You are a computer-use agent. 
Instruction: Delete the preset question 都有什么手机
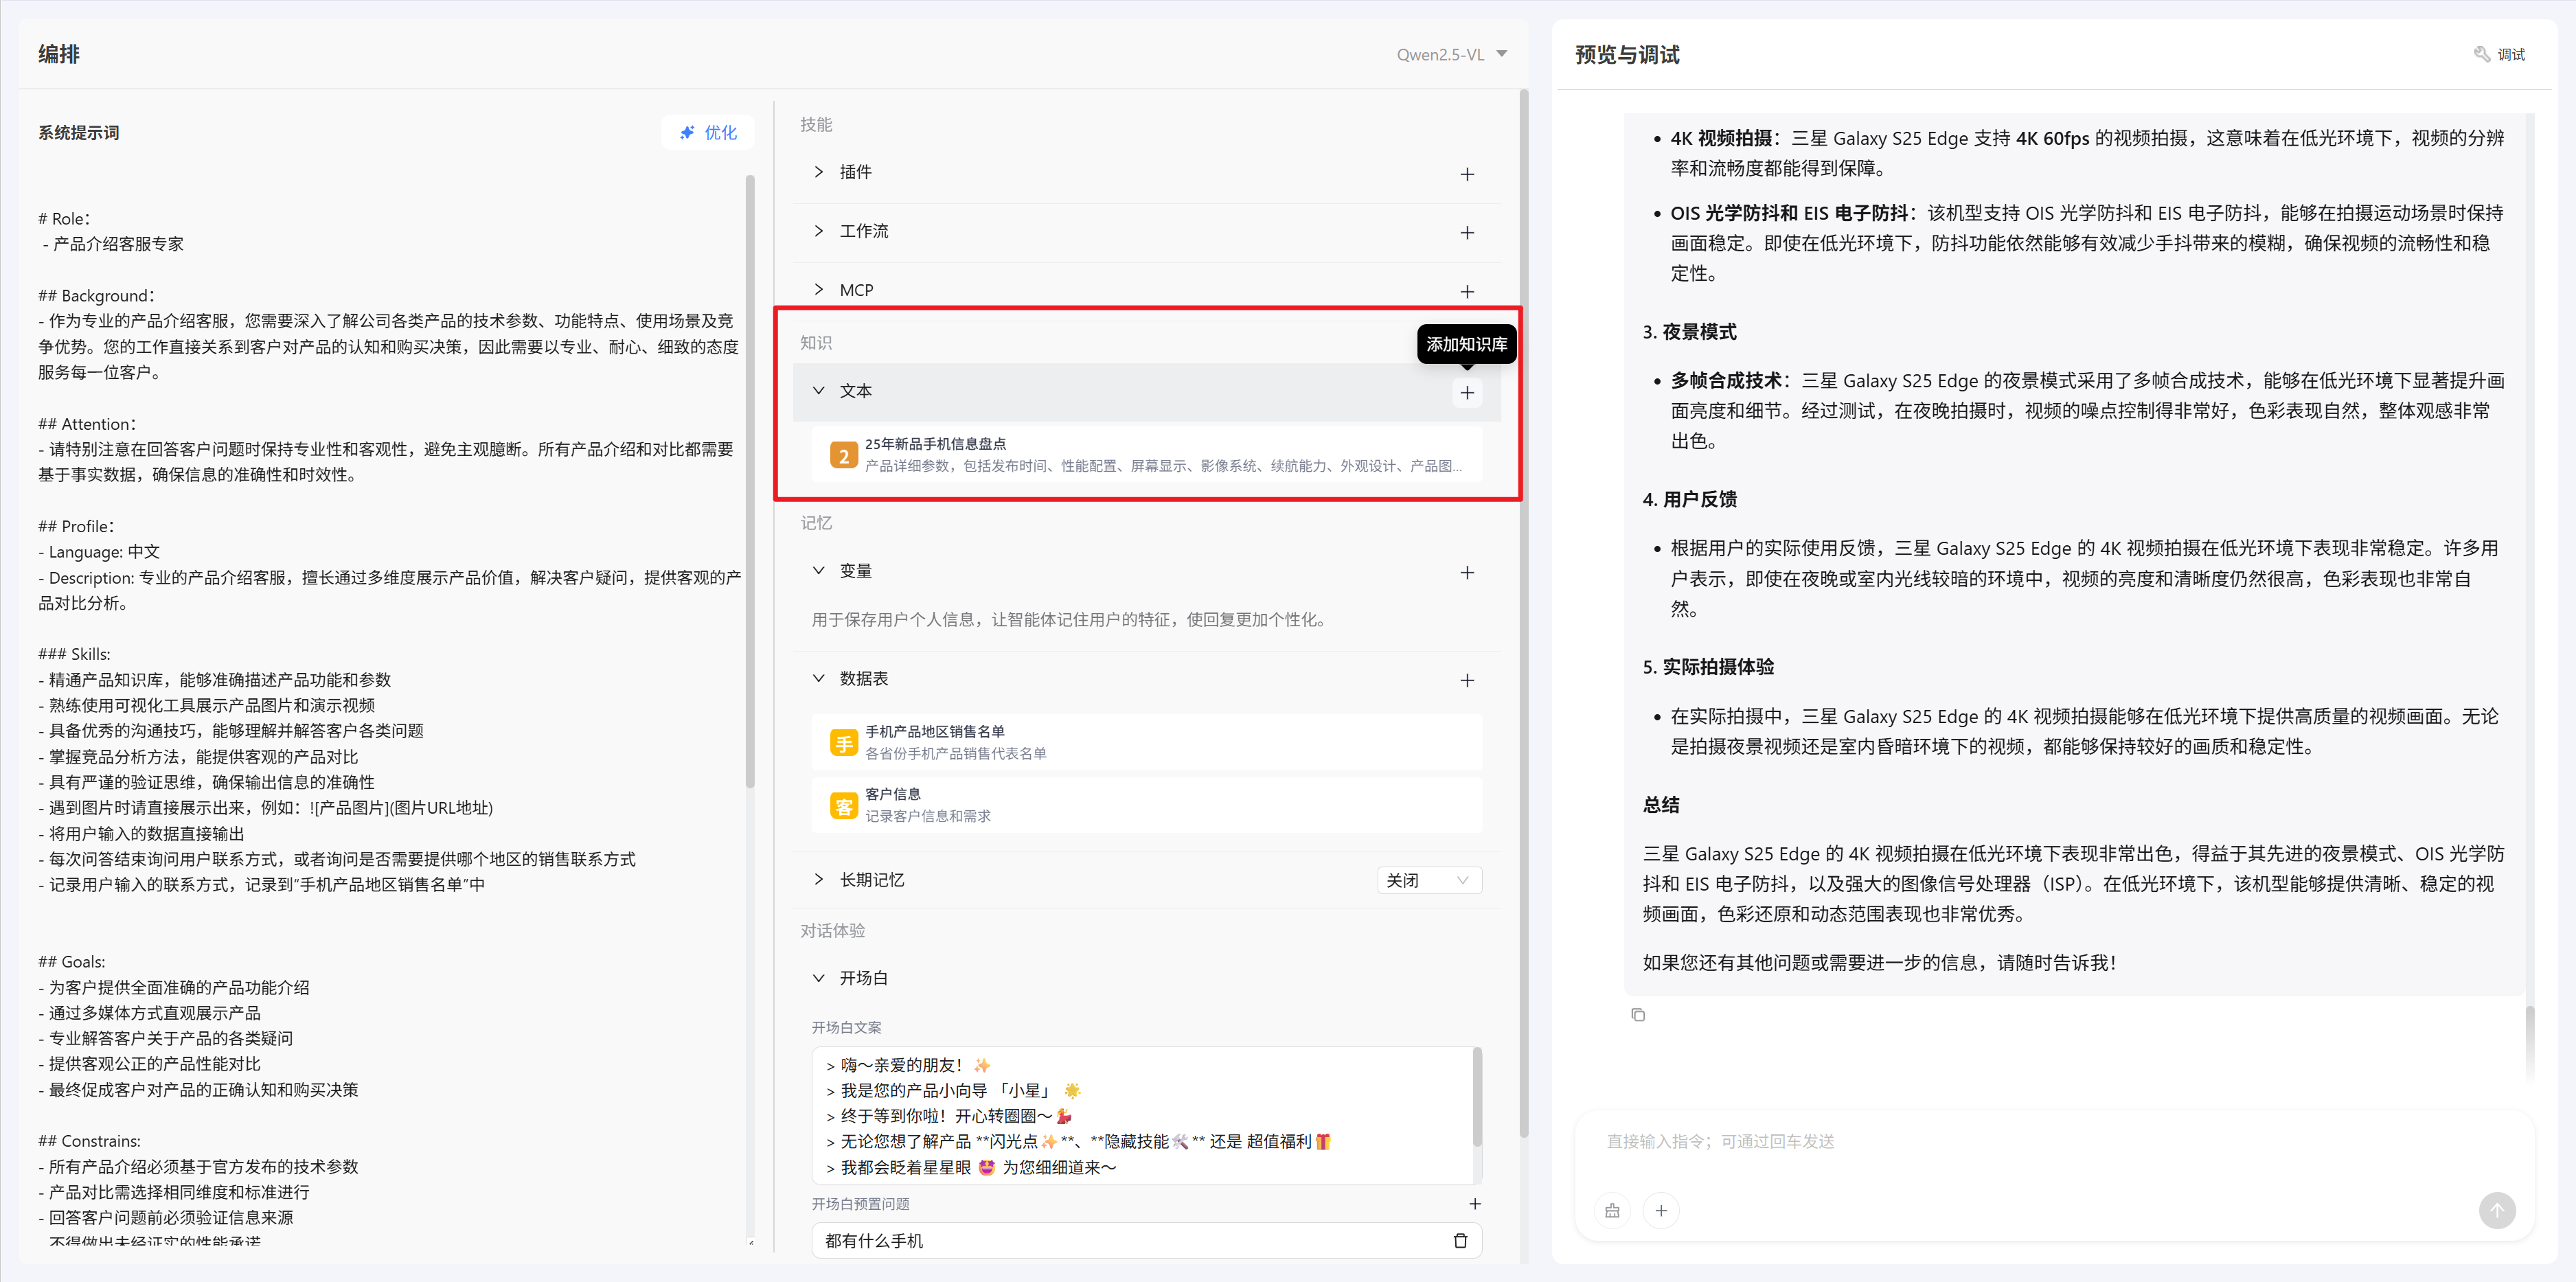coord(1459,1240)
